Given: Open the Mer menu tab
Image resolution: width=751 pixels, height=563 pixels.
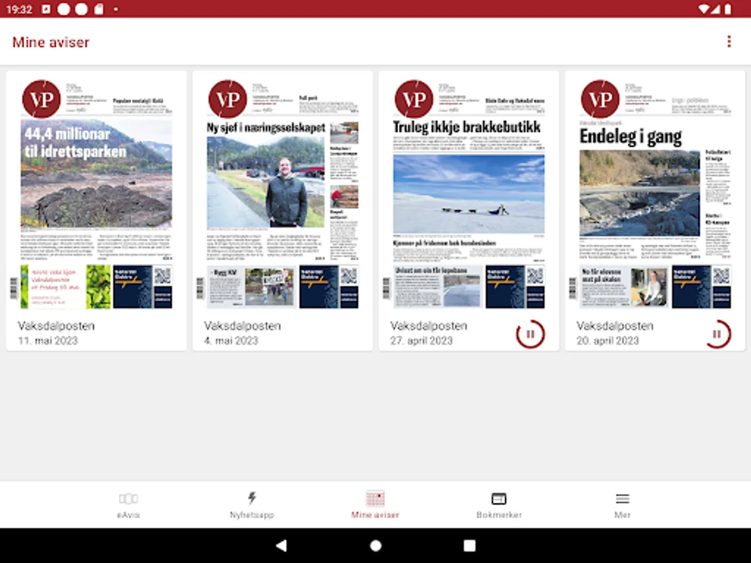Looking at the screenshot, I should coord(622,505).
